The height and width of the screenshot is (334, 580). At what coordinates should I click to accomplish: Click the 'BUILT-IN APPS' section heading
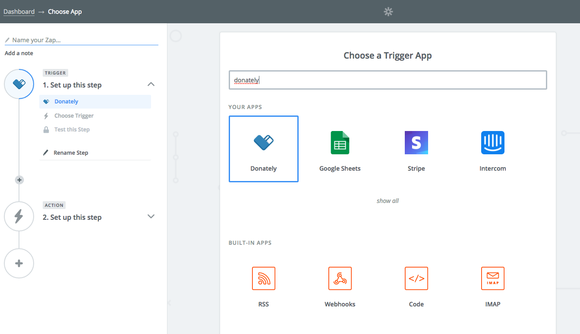[250, 243]
